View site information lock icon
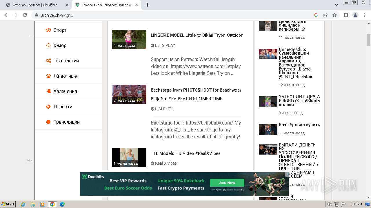This screenshot has width=371, height=208. point(37,15)
